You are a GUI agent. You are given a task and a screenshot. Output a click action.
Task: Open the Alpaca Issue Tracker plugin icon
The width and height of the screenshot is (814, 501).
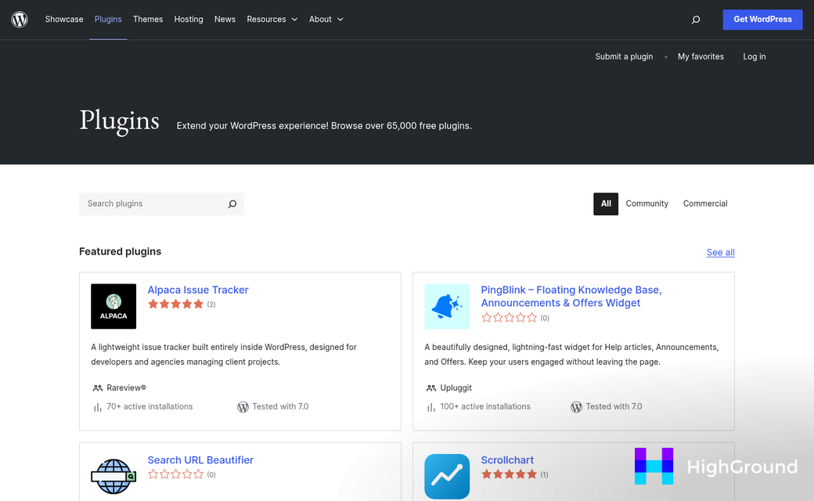click(113, 306)
